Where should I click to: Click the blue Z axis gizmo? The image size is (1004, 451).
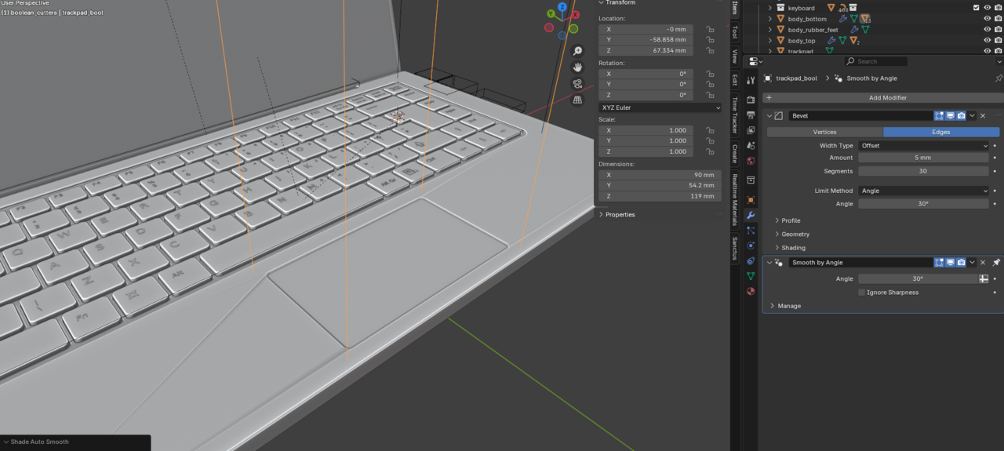[562, 7]
